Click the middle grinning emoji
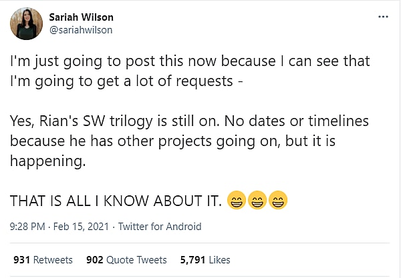Viewport: 401px width, 278px height. click(257, 198)
